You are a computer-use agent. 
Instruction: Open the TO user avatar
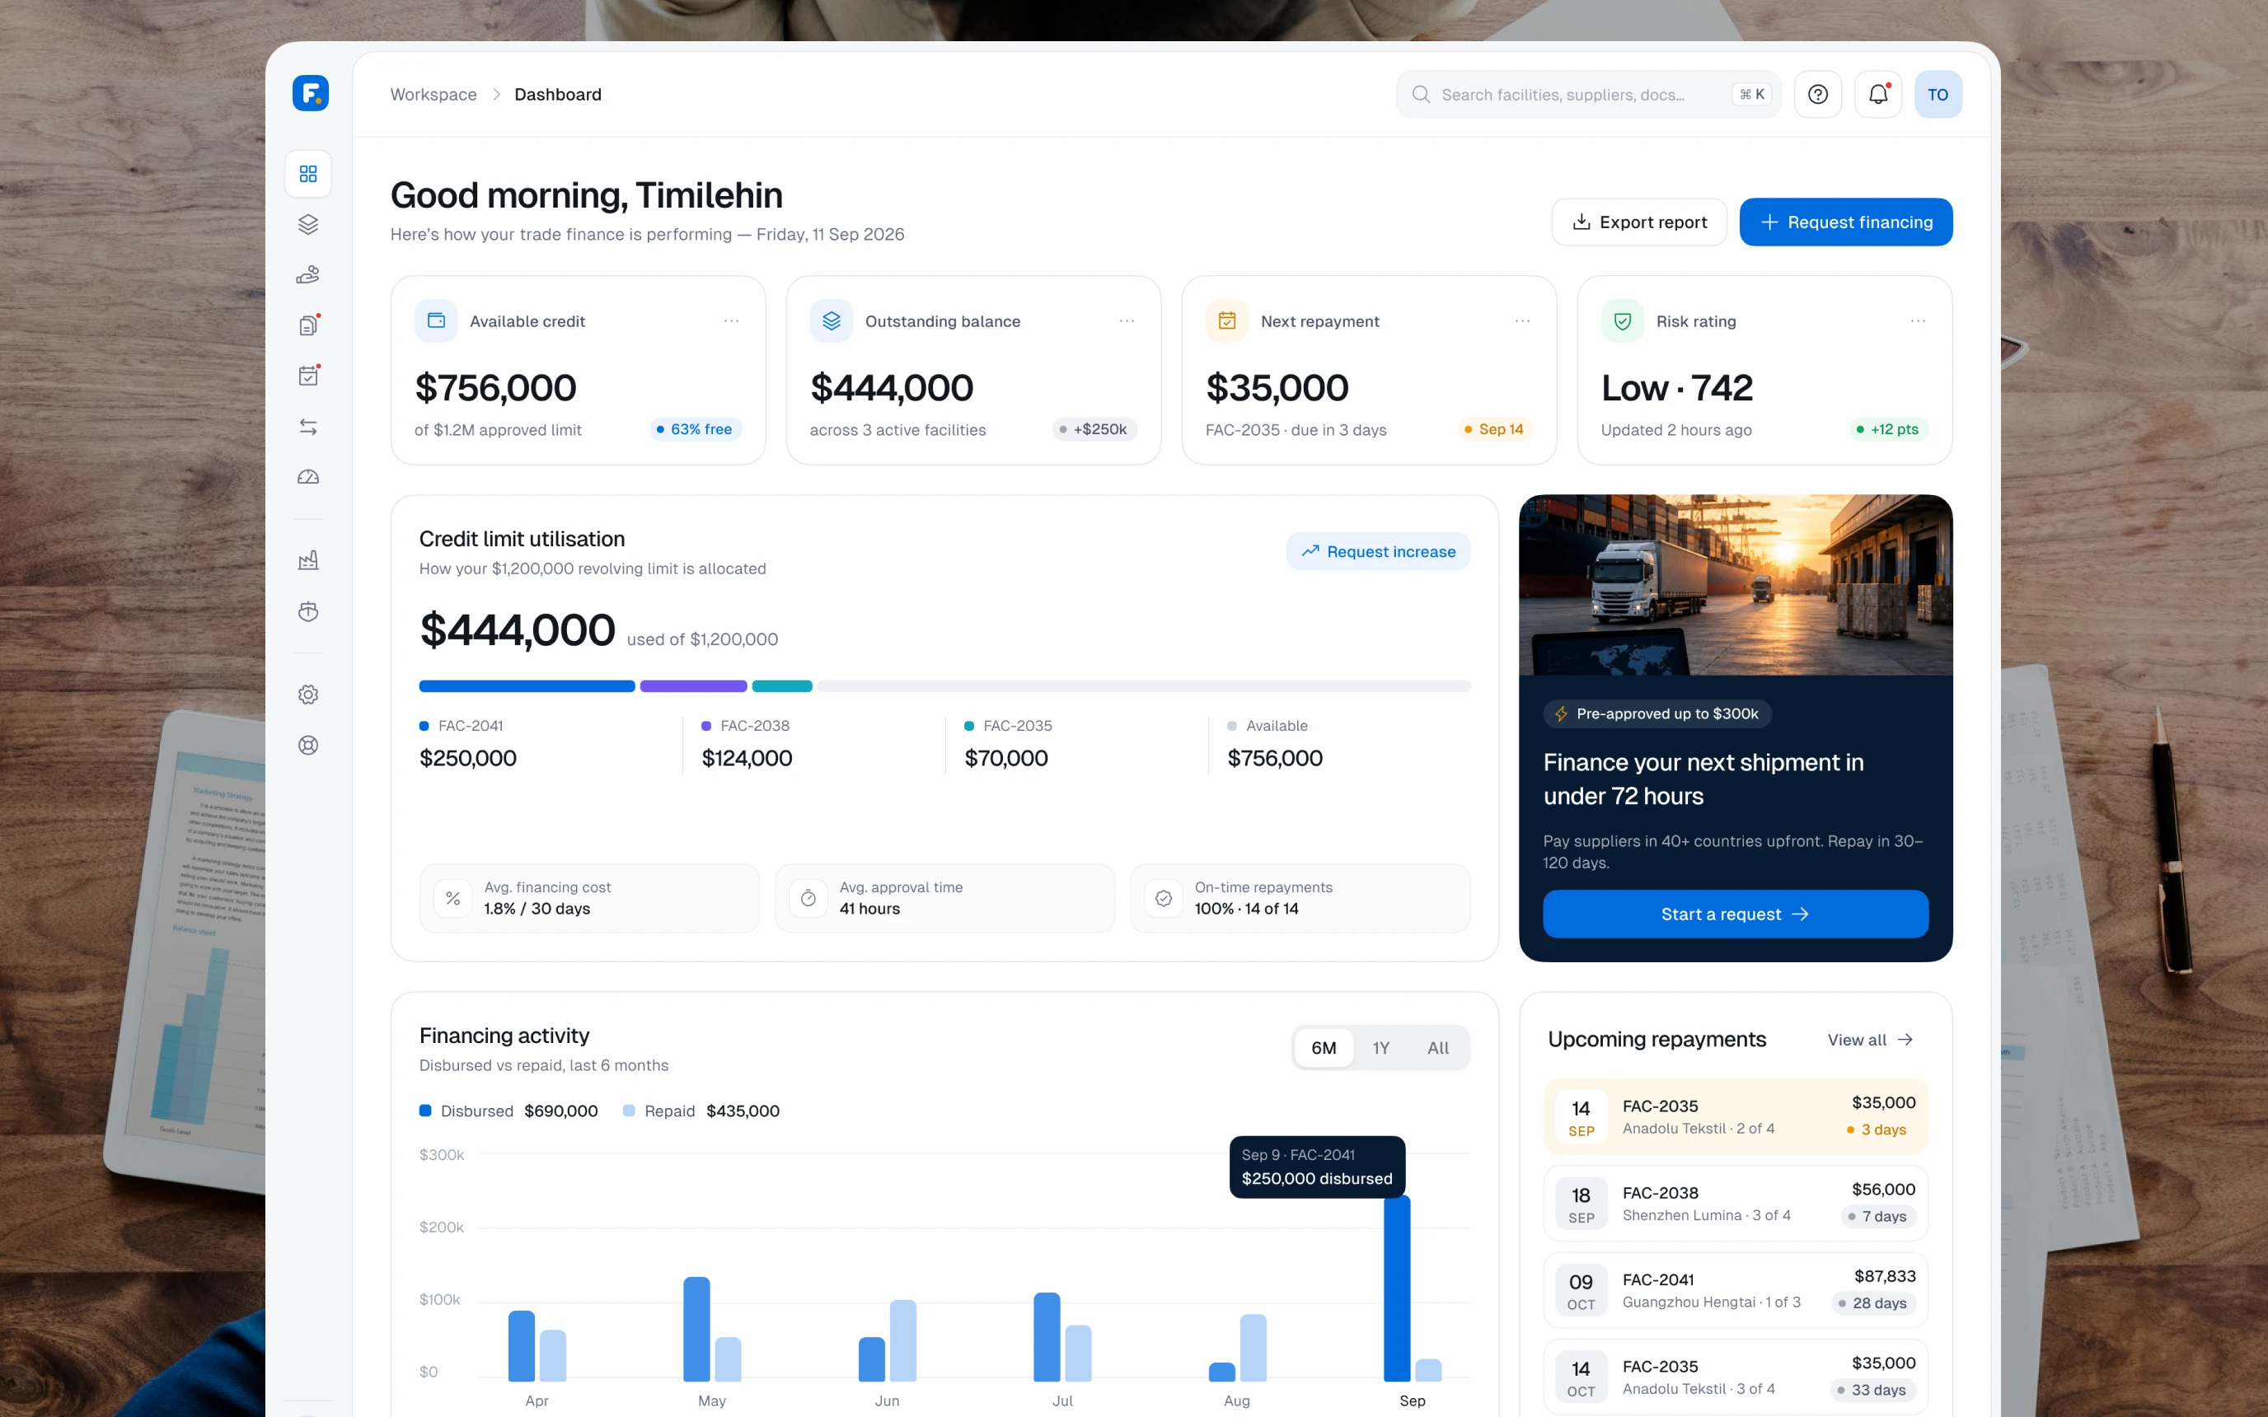pyautogui.click(x=1938, y=95)
